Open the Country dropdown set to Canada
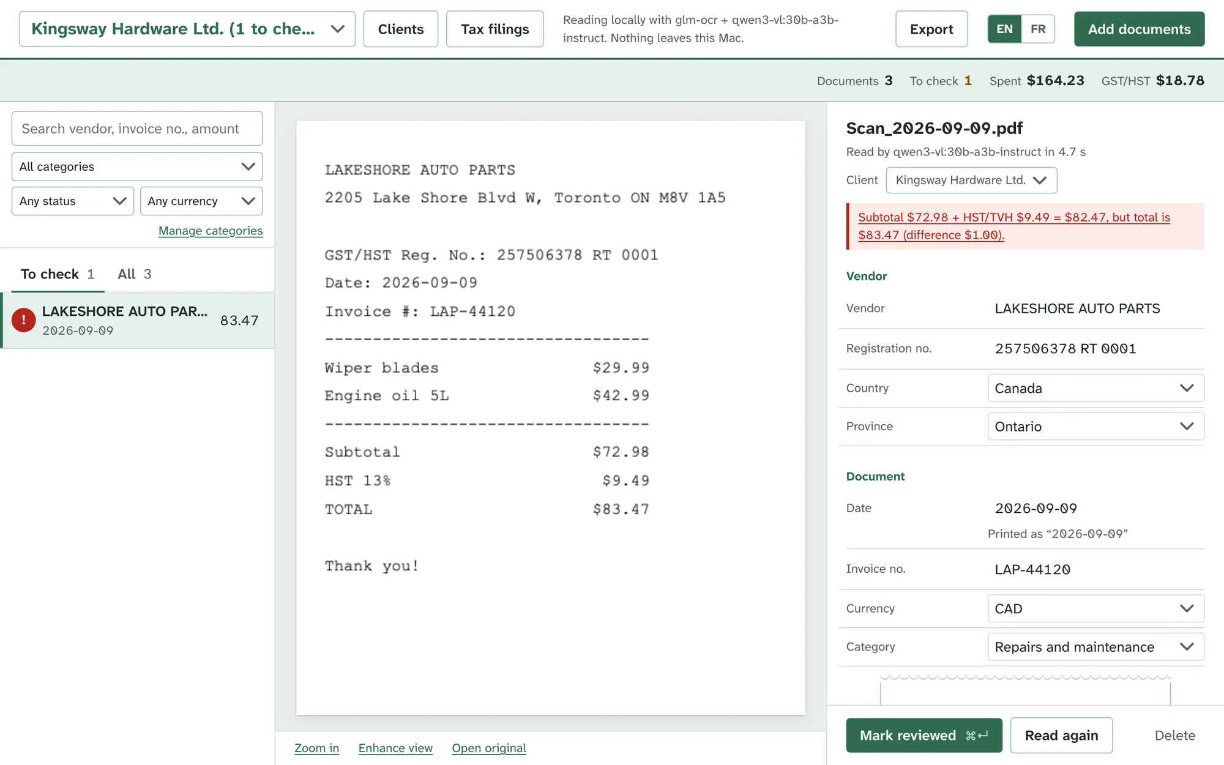Image resolution: width=1224 pixels, height=765 pixels. point(1095,388)
